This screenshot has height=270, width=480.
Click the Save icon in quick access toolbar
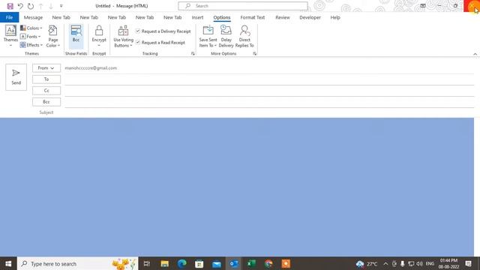(10, 6)
